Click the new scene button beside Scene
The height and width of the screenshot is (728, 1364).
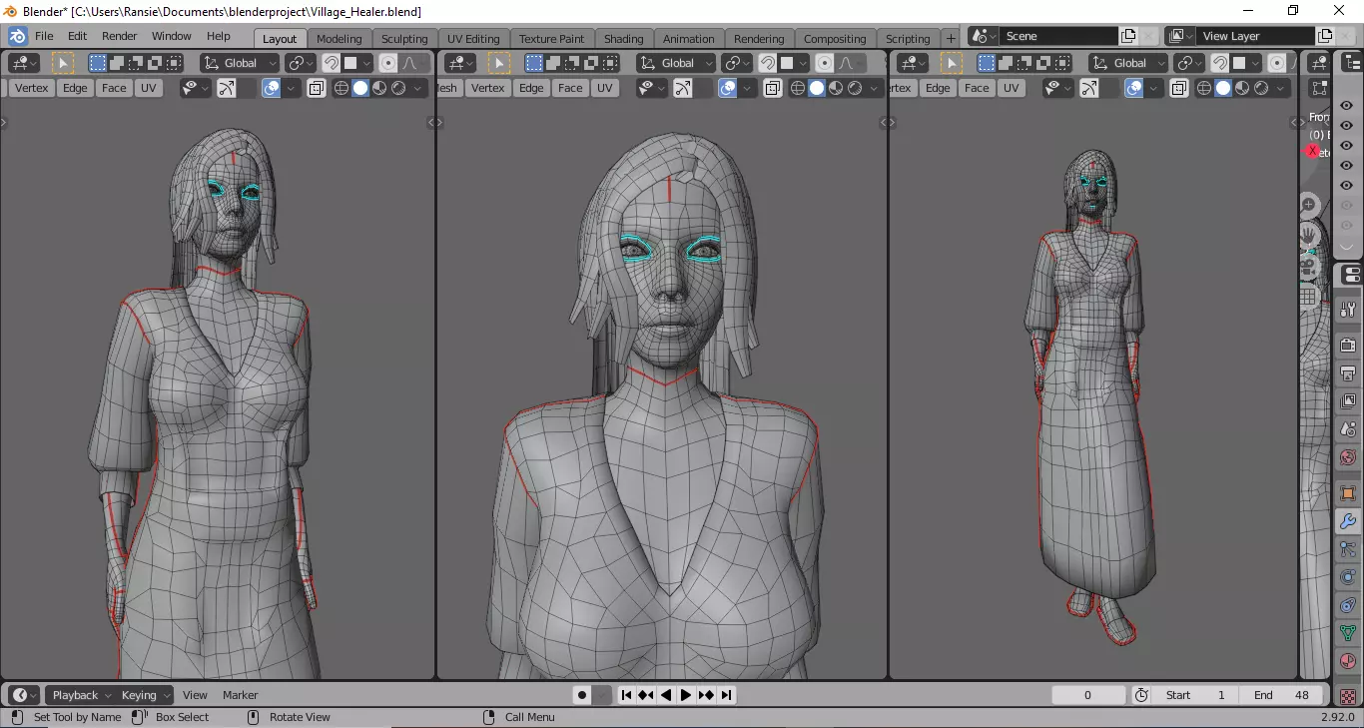pyautogui.click(x=1128, y=36)
